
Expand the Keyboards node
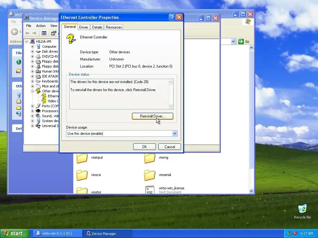(x=32, y=82)
